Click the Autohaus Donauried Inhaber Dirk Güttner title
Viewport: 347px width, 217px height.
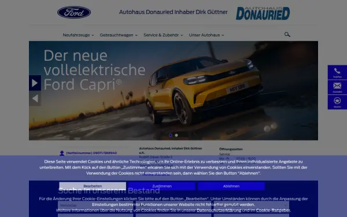pos(173,12)
